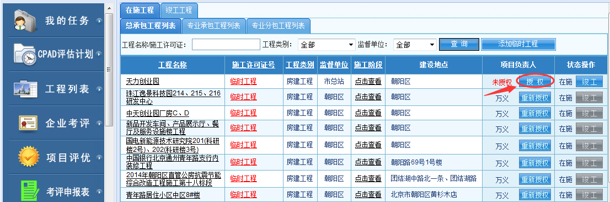Sort by 施工阶段 column header
The image size is (610, 202).
pyautogui.click(x=368, y=65)
